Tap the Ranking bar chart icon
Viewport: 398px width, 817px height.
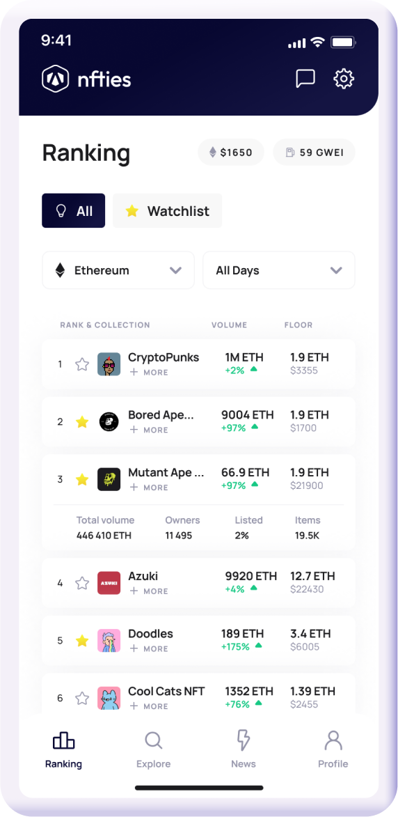[x=63, y=740]
